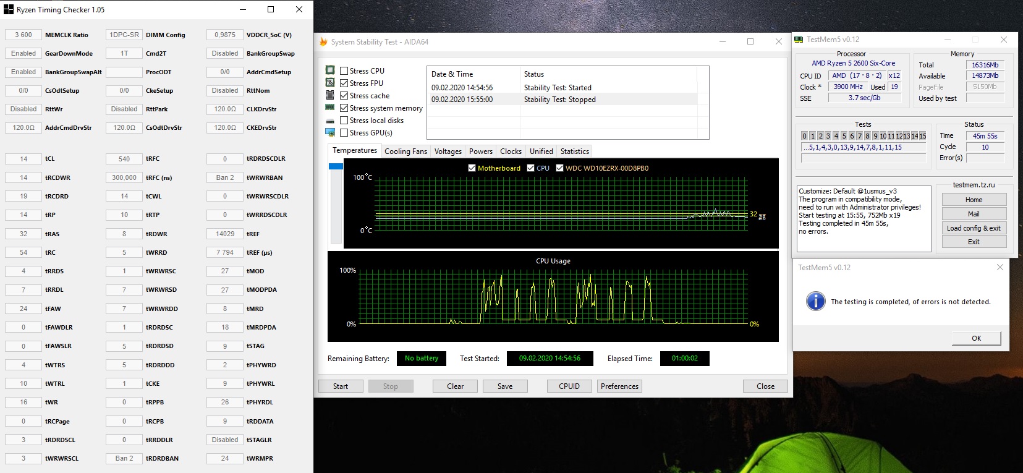Click the tWRWRBAN value Ban 2
This screenshot has width=1023, height=473.
coord(225,177)
